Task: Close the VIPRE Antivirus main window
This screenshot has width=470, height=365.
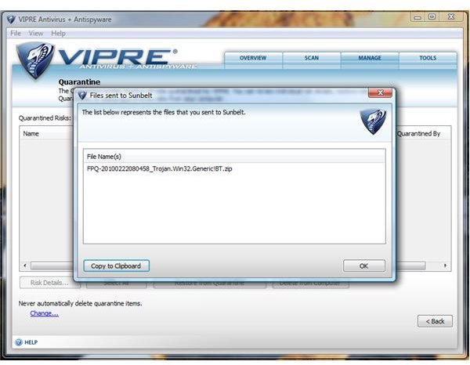Action: point(451,16)
